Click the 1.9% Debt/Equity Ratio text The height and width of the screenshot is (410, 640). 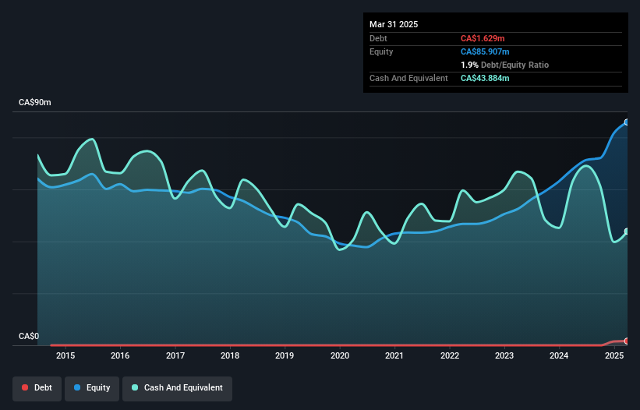pyautogui.click(x=504, y=65)
